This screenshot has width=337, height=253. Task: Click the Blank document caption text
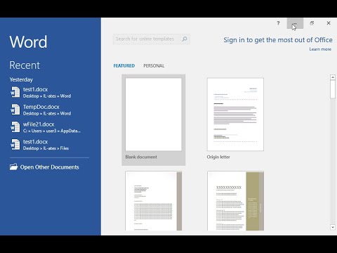[x=141, y=157]
